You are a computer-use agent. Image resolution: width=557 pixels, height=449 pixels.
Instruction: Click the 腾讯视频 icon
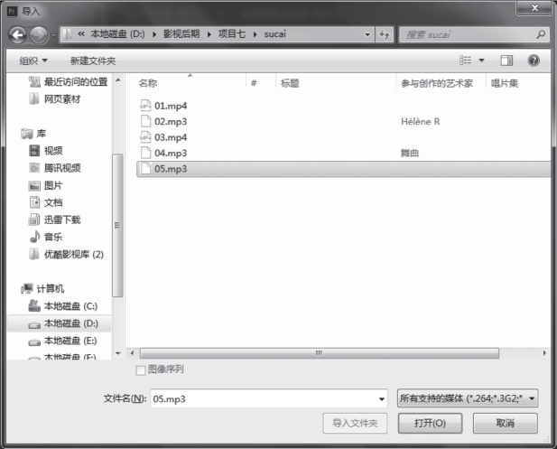coord(34,167)
